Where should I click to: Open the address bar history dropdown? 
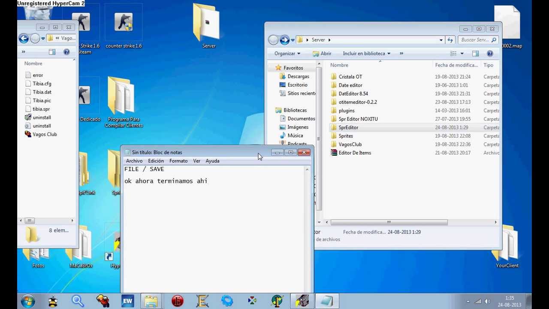(x=441, y=40)
